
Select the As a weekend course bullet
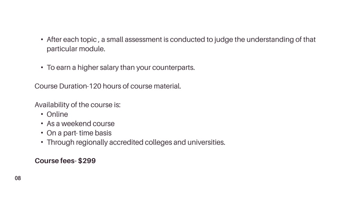pos(81,124)
